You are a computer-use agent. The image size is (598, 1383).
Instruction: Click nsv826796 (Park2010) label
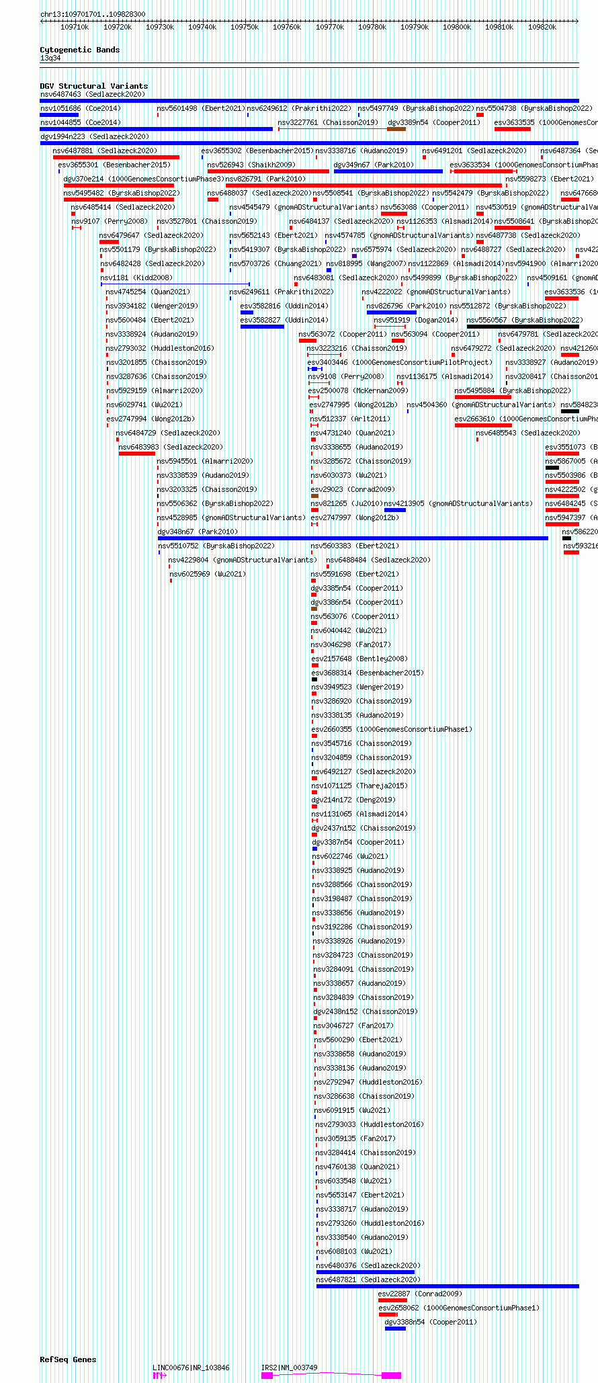407,306
